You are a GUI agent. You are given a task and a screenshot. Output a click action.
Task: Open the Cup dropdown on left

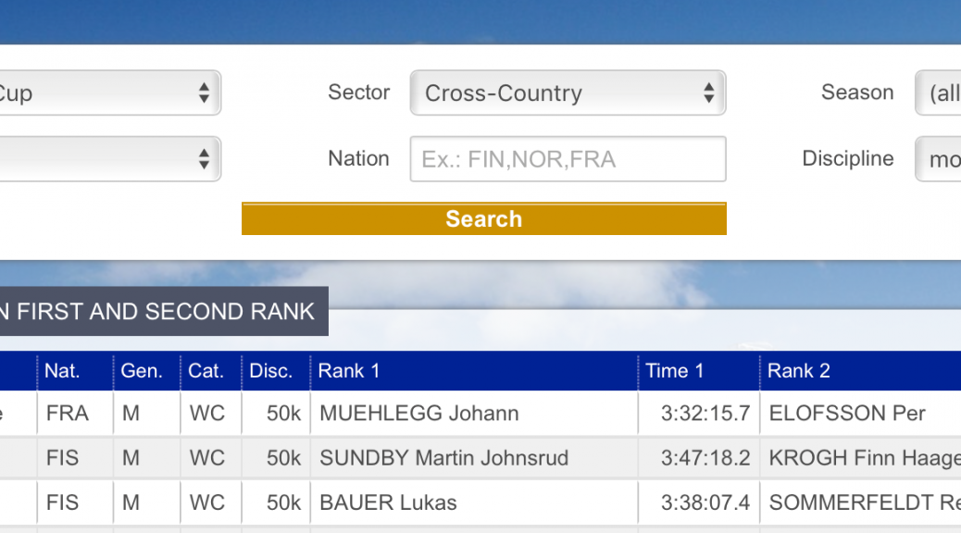pos(109,93)
